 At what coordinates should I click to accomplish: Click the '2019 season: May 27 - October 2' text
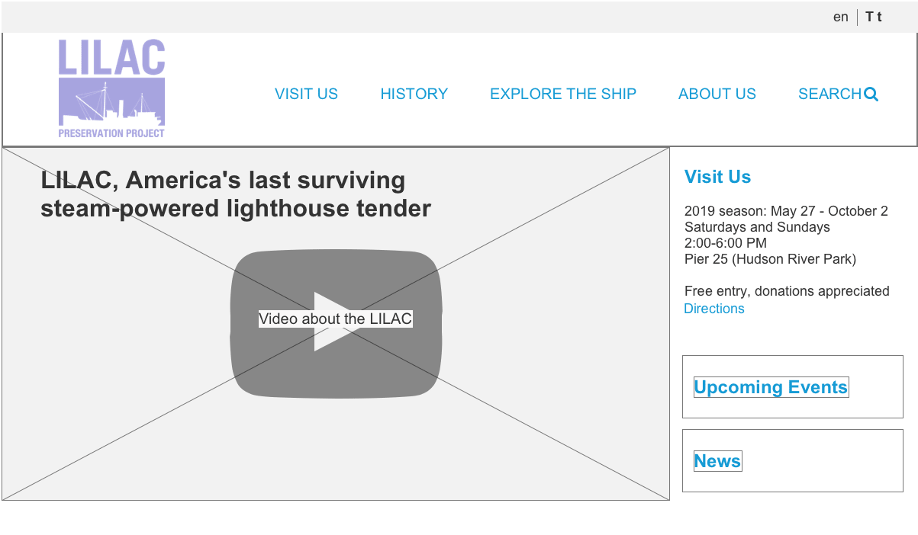point(786,211)
